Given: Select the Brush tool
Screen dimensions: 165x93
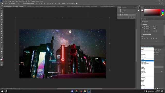Looking at the screenshot, I should [x=2, y=27].
